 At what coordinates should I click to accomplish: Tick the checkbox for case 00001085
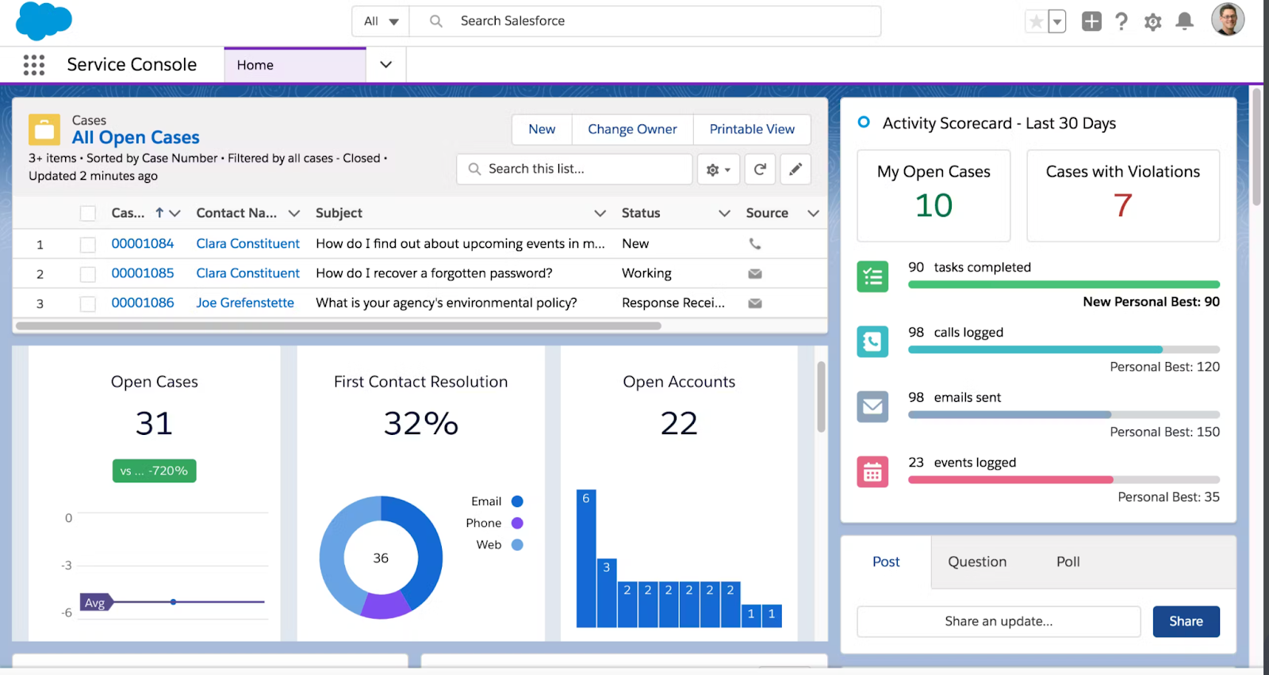click(88, 274)
